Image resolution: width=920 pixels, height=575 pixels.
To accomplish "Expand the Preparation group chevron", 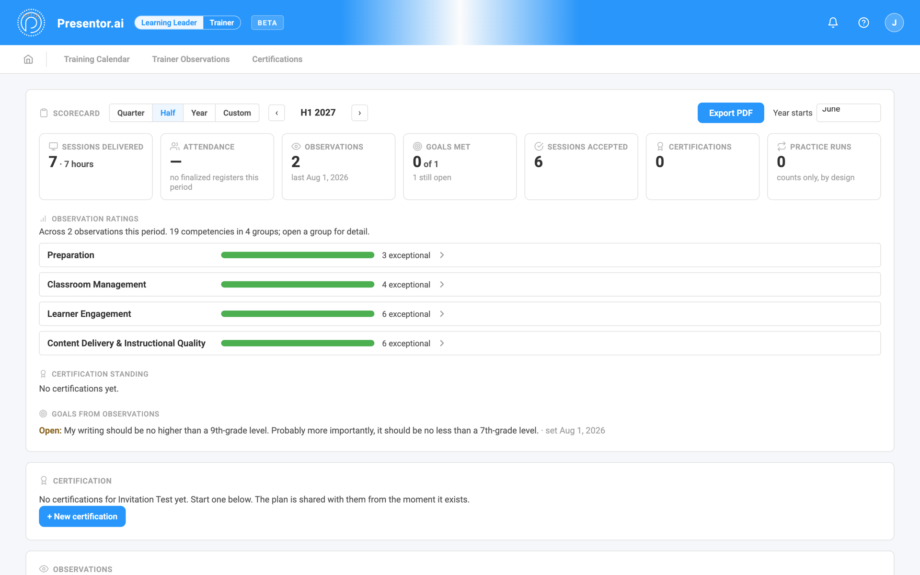I will click(x=442, y=255).
